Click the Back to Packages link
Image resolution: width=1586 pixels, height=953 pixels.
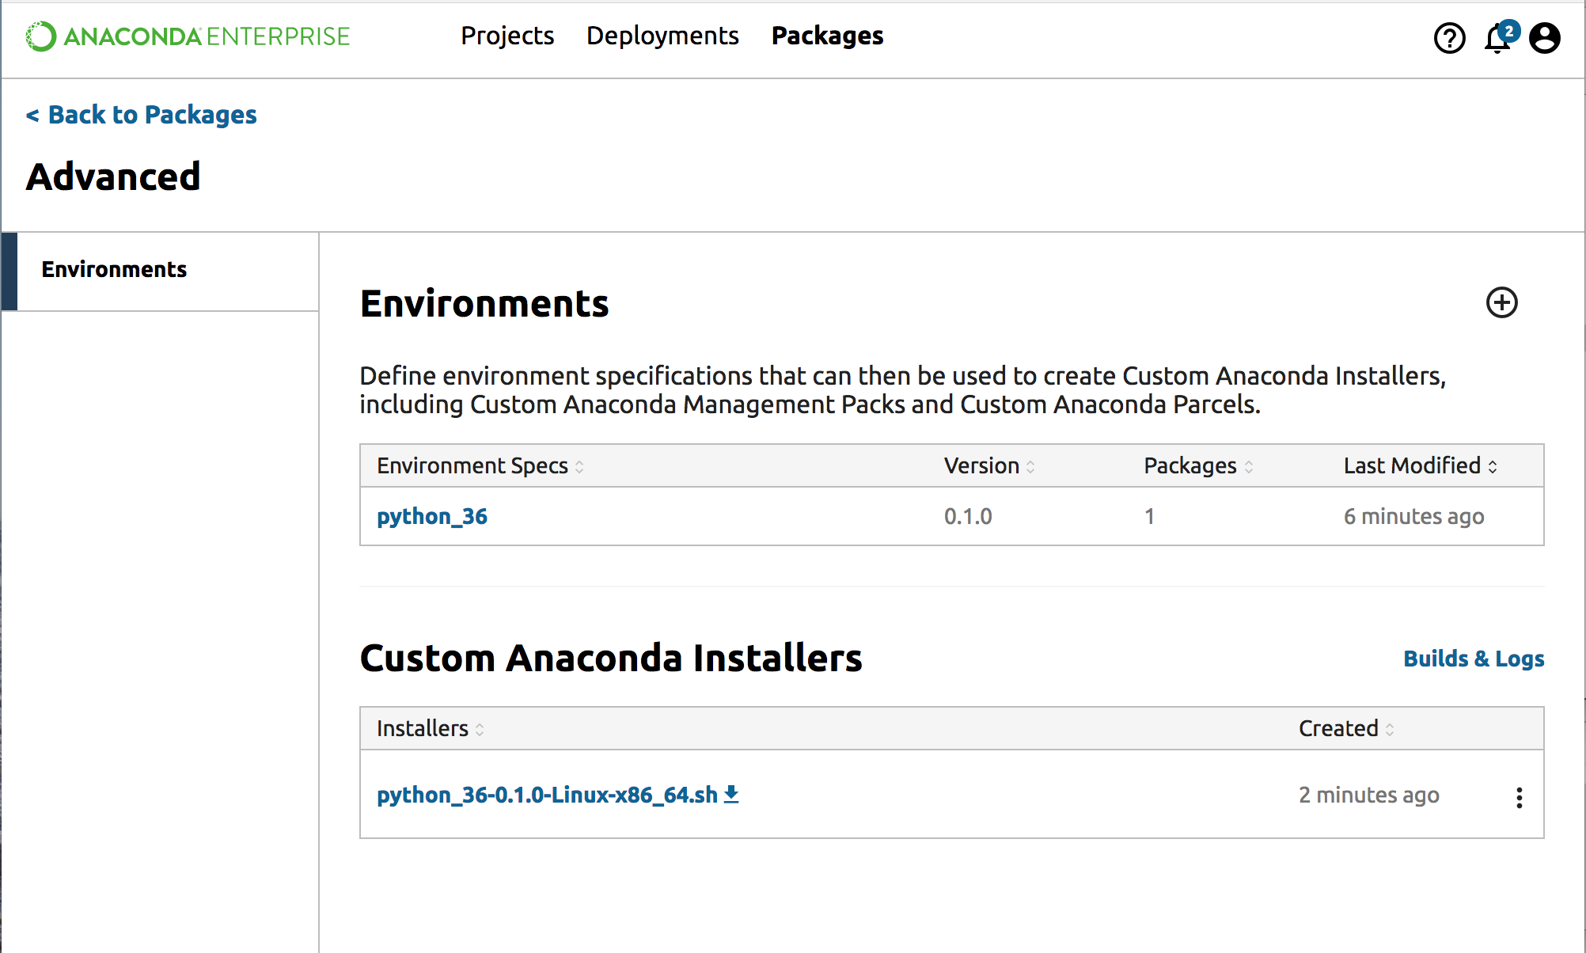[x=142, y=115]
